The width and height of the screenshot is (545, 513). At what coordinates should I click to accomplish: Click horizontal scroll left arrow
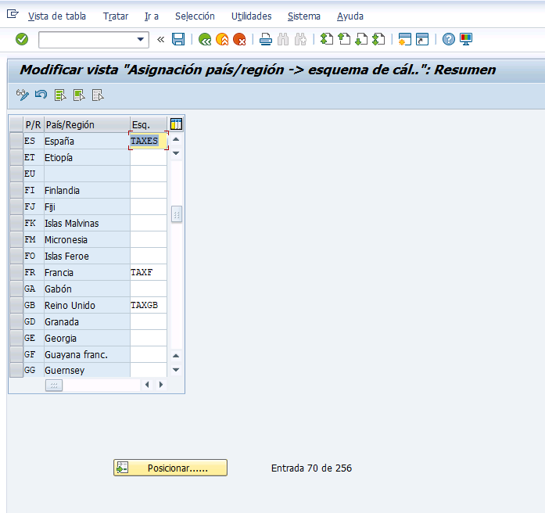tap(147, 385)
